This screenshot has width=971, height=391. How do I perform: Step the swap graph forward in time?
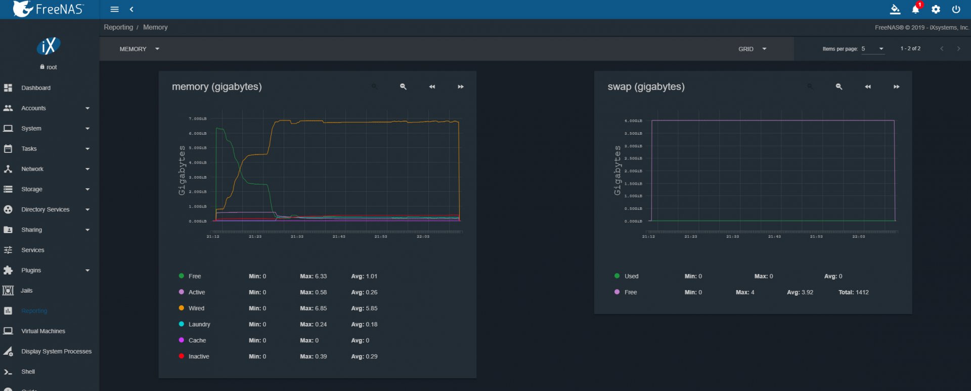(896, 87)
